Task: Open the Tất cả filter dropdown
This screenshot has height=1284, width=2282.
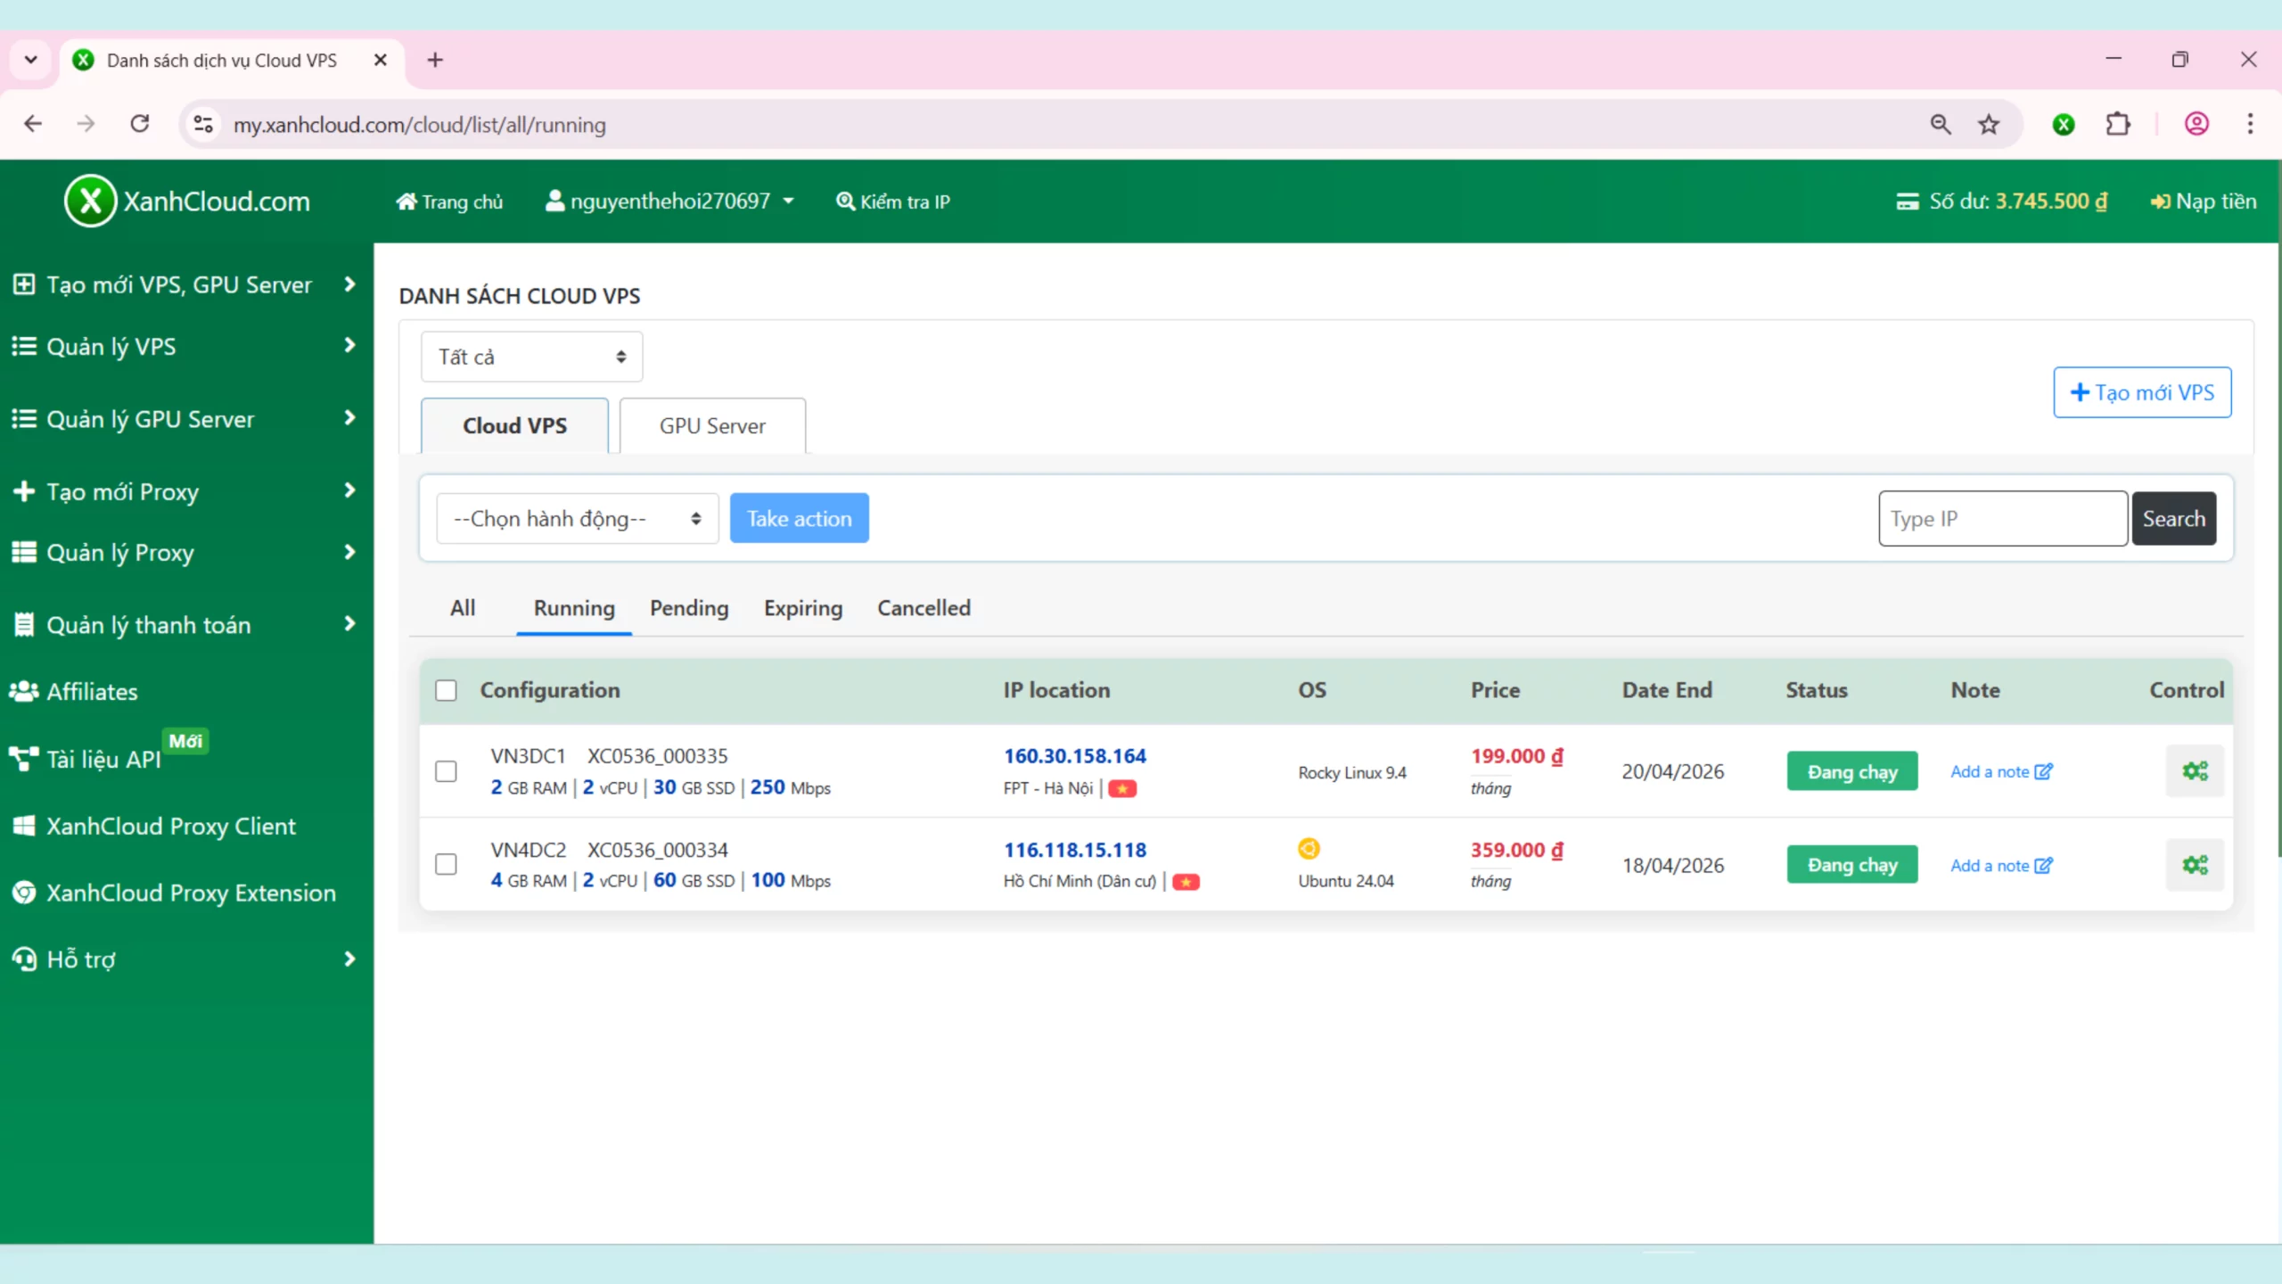Action: coord(530,356)
